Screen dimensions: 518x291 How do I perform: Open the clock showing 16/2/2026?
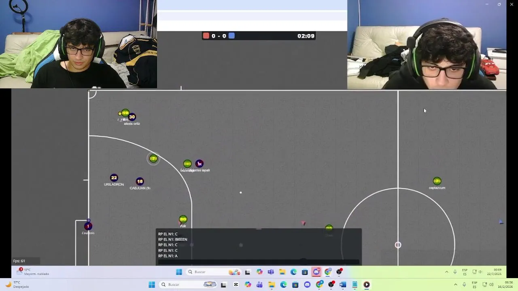coord(505,285)
